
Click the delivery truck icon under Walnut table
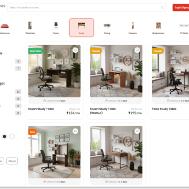(107, 101)
